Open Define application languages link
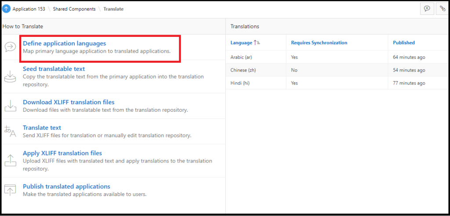Image resolution: width=450 pixels, height=216 pixels. point(64,43)
